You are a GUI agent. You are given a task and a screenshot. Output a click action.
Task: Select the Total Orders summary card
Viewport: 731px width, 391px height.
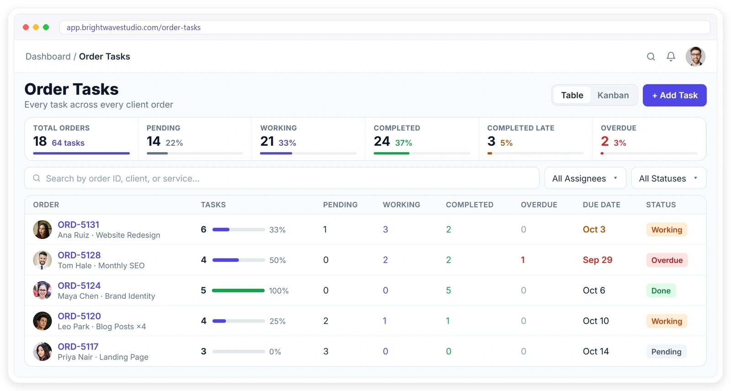click(x=81, y=139)
